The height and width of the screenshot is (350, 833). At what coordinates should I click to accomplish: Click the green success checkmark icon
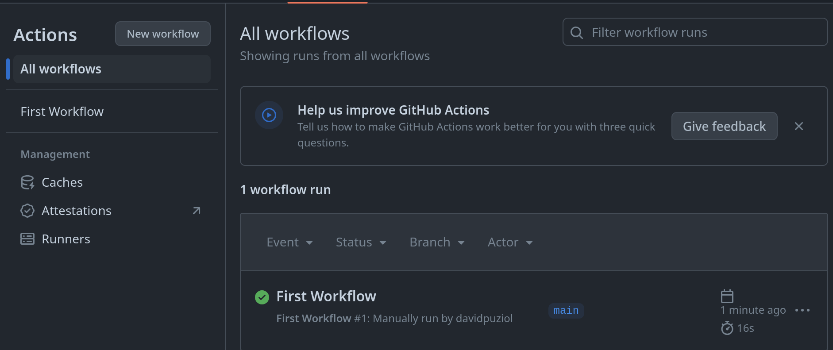pos(262,297)
